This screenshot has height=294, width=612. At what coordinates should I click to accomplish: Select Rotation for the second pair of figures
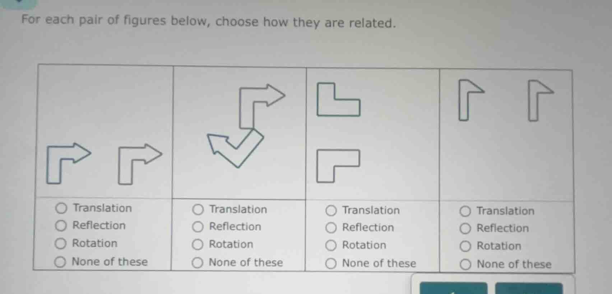pyautogui.click(x=198, y=244)
